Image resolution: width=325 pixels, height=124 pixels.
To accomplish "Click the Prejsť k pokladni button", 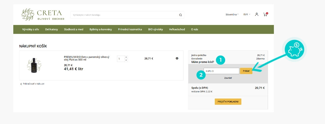I will click(x=228, y=102).
